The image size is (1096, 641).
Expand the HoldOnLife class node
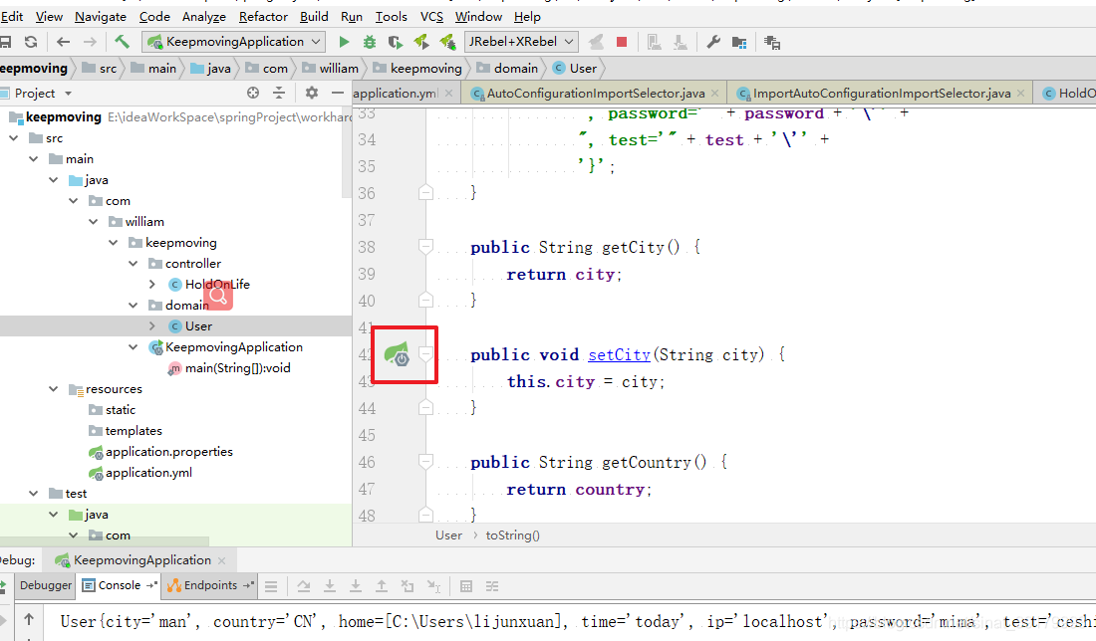[152, 285]
